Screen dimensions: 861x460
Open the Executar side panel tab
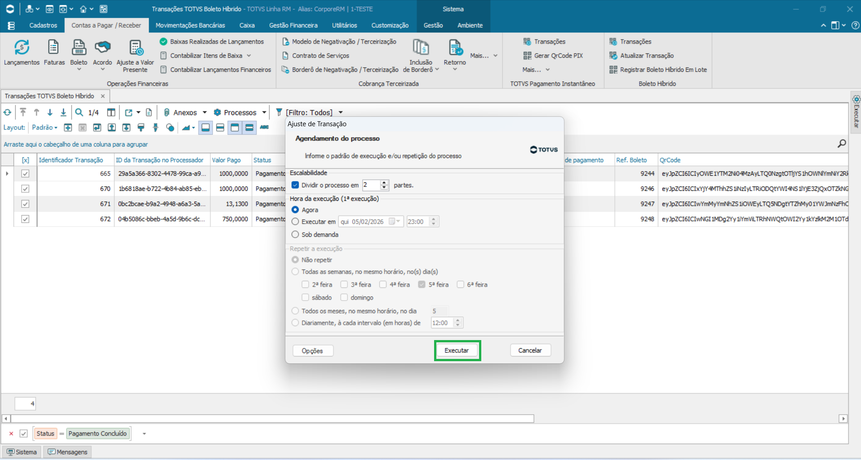pyautogui.click(x=856, y=112)
